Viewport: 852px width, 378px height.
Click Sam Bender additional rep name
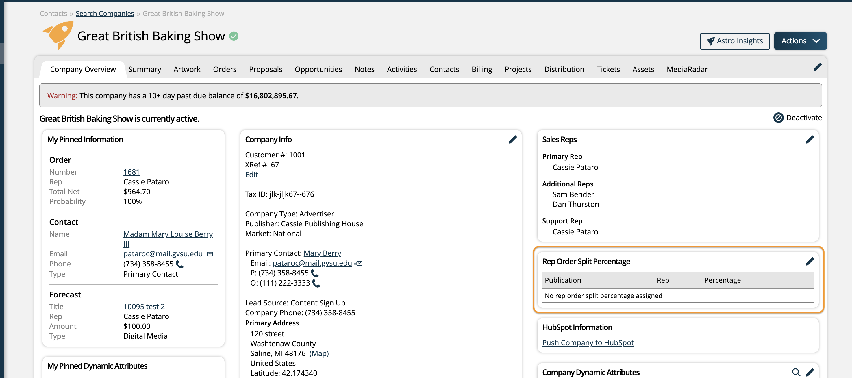pos(573,195)
